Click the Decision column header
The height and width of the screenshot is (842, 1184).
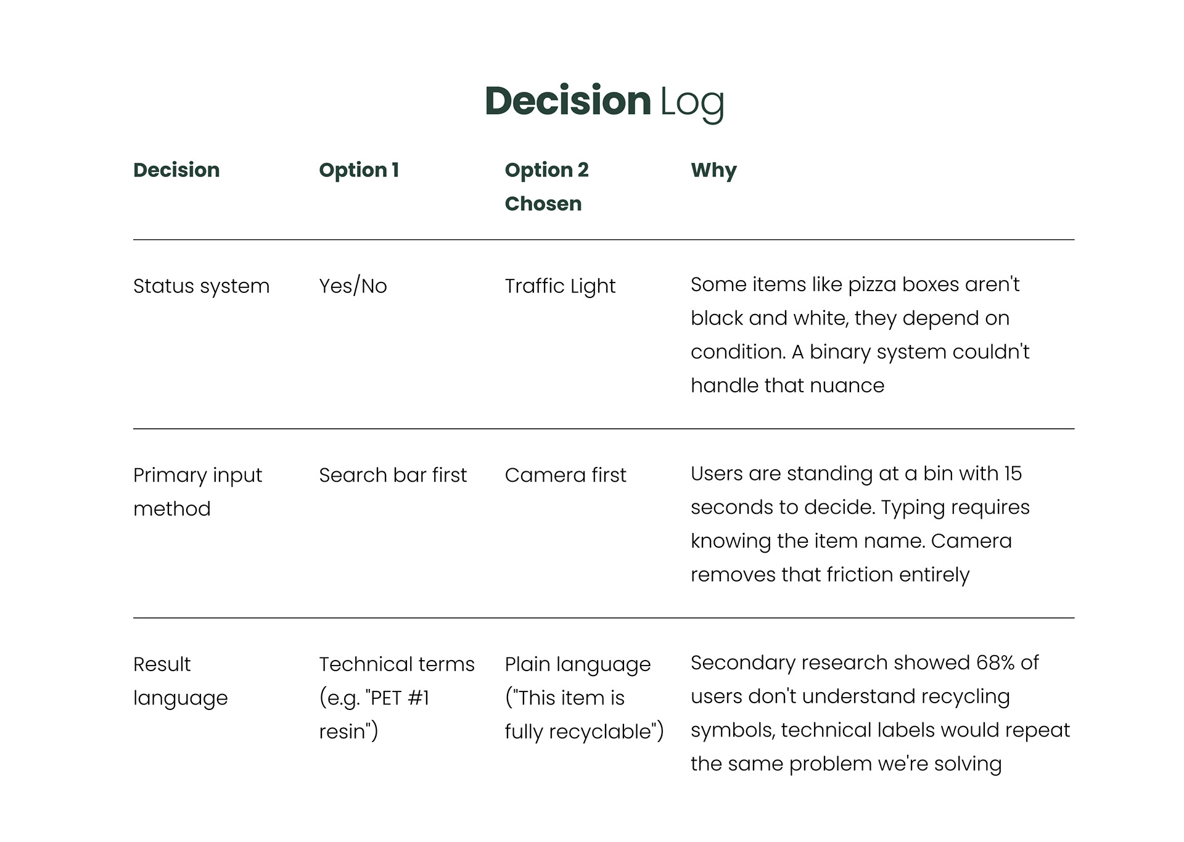click(x=176, y=170)
